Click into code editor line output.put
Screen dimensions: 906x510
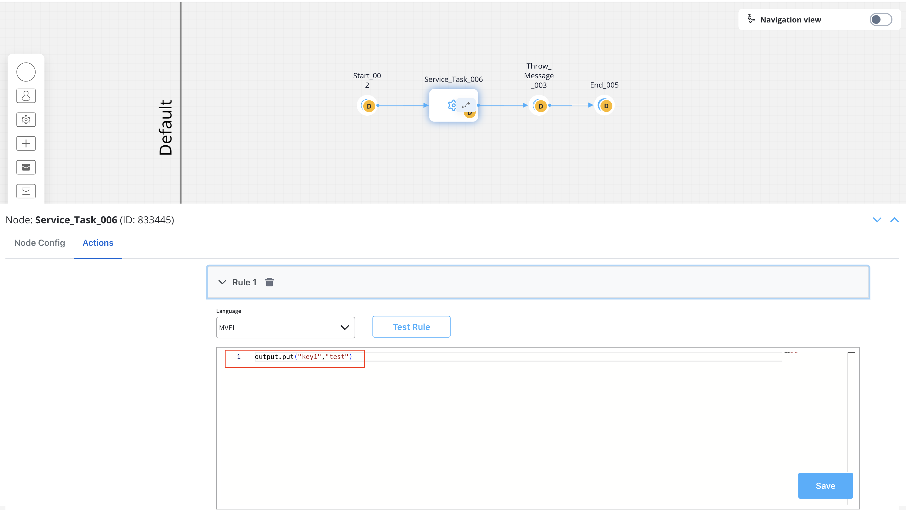click(x=304, y=357)
